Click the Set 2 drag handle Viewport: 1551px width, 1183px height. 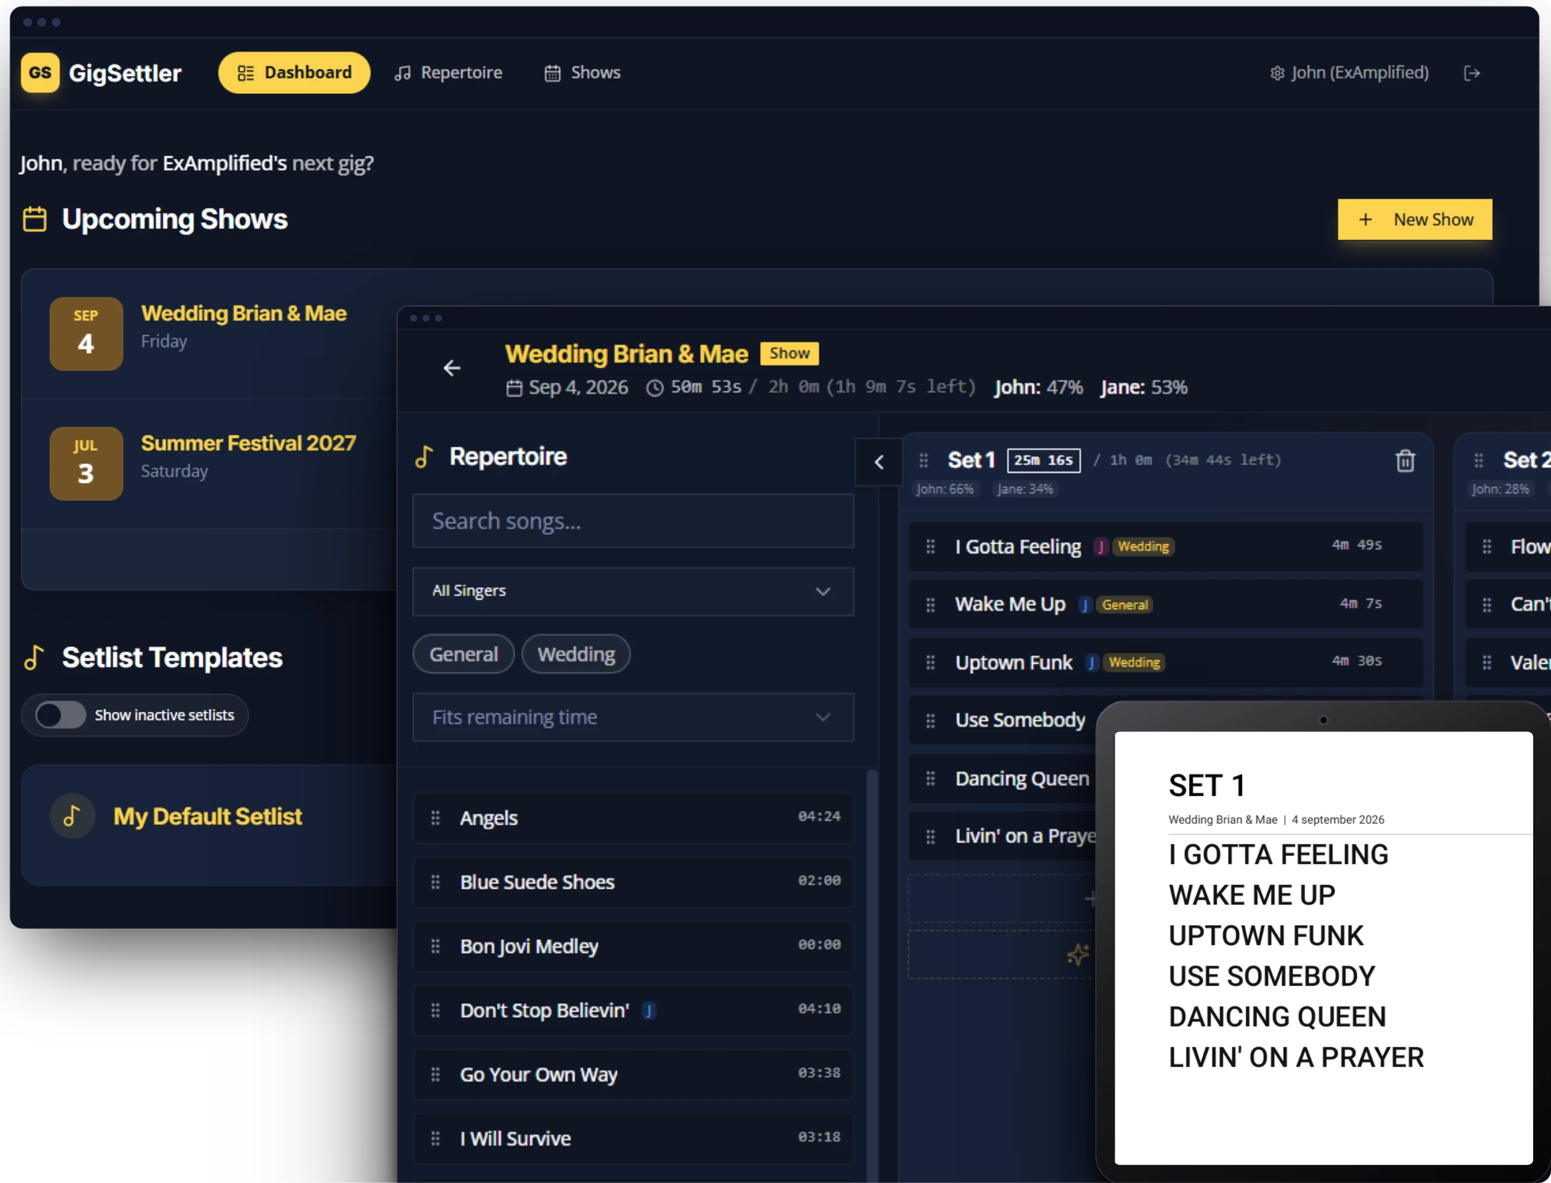pyautogui.click(x=1479, y=460)
